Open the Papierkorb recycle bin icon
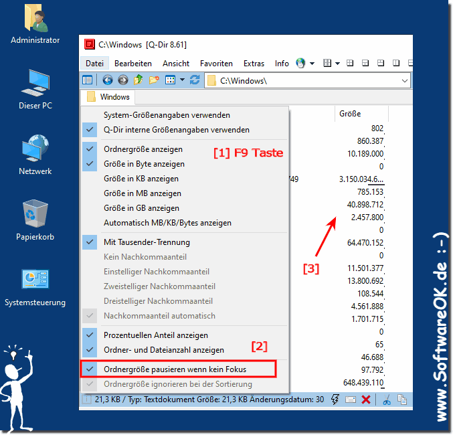The image size is (453, 435). pyautogui.click(x=35, y=213)
